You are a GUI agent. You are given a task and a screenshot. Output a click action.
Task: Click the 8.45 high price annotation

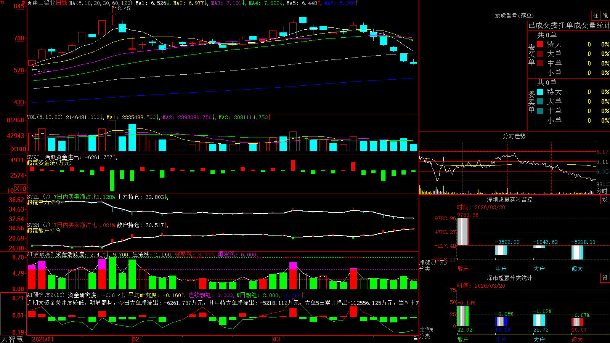(x=124, y=8)
